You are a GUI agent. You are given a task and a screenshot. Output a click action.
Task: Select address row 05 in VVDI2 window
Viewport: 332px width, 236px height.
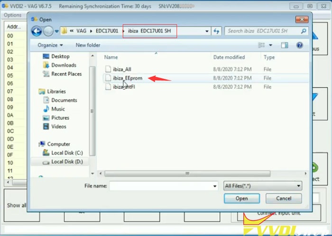(x=10, y=75)
